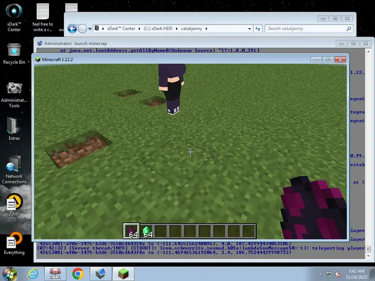Launch the Everything desktop shortcut
375x281 pixels.
click(14, 243)
